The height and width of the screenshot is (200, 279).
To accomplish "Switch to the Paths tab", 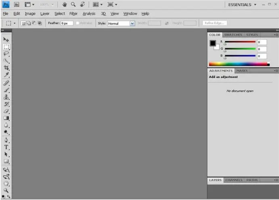I will (252, 180).
